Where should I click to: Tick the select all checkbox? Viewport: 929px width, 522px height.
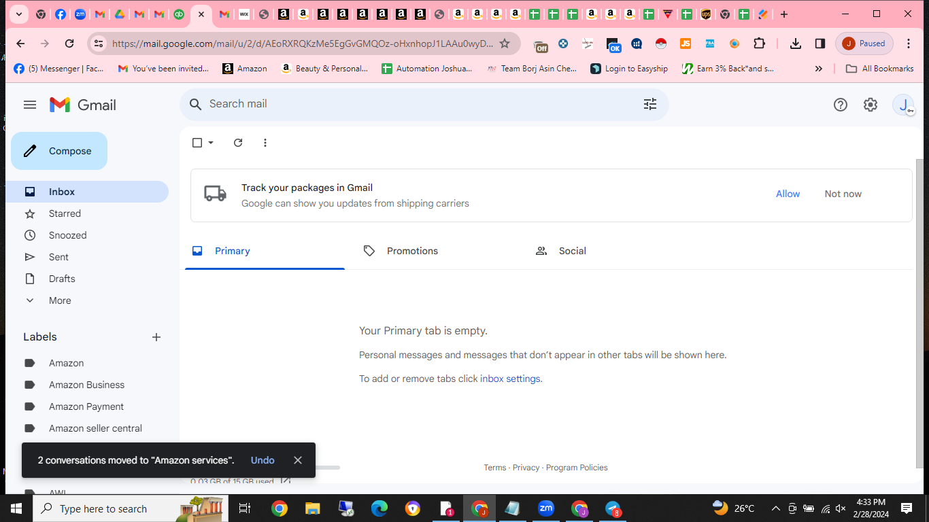click(197, 143)
